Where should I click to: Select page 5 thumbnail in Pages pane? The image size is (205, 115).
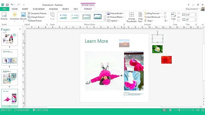pos(10,58)
